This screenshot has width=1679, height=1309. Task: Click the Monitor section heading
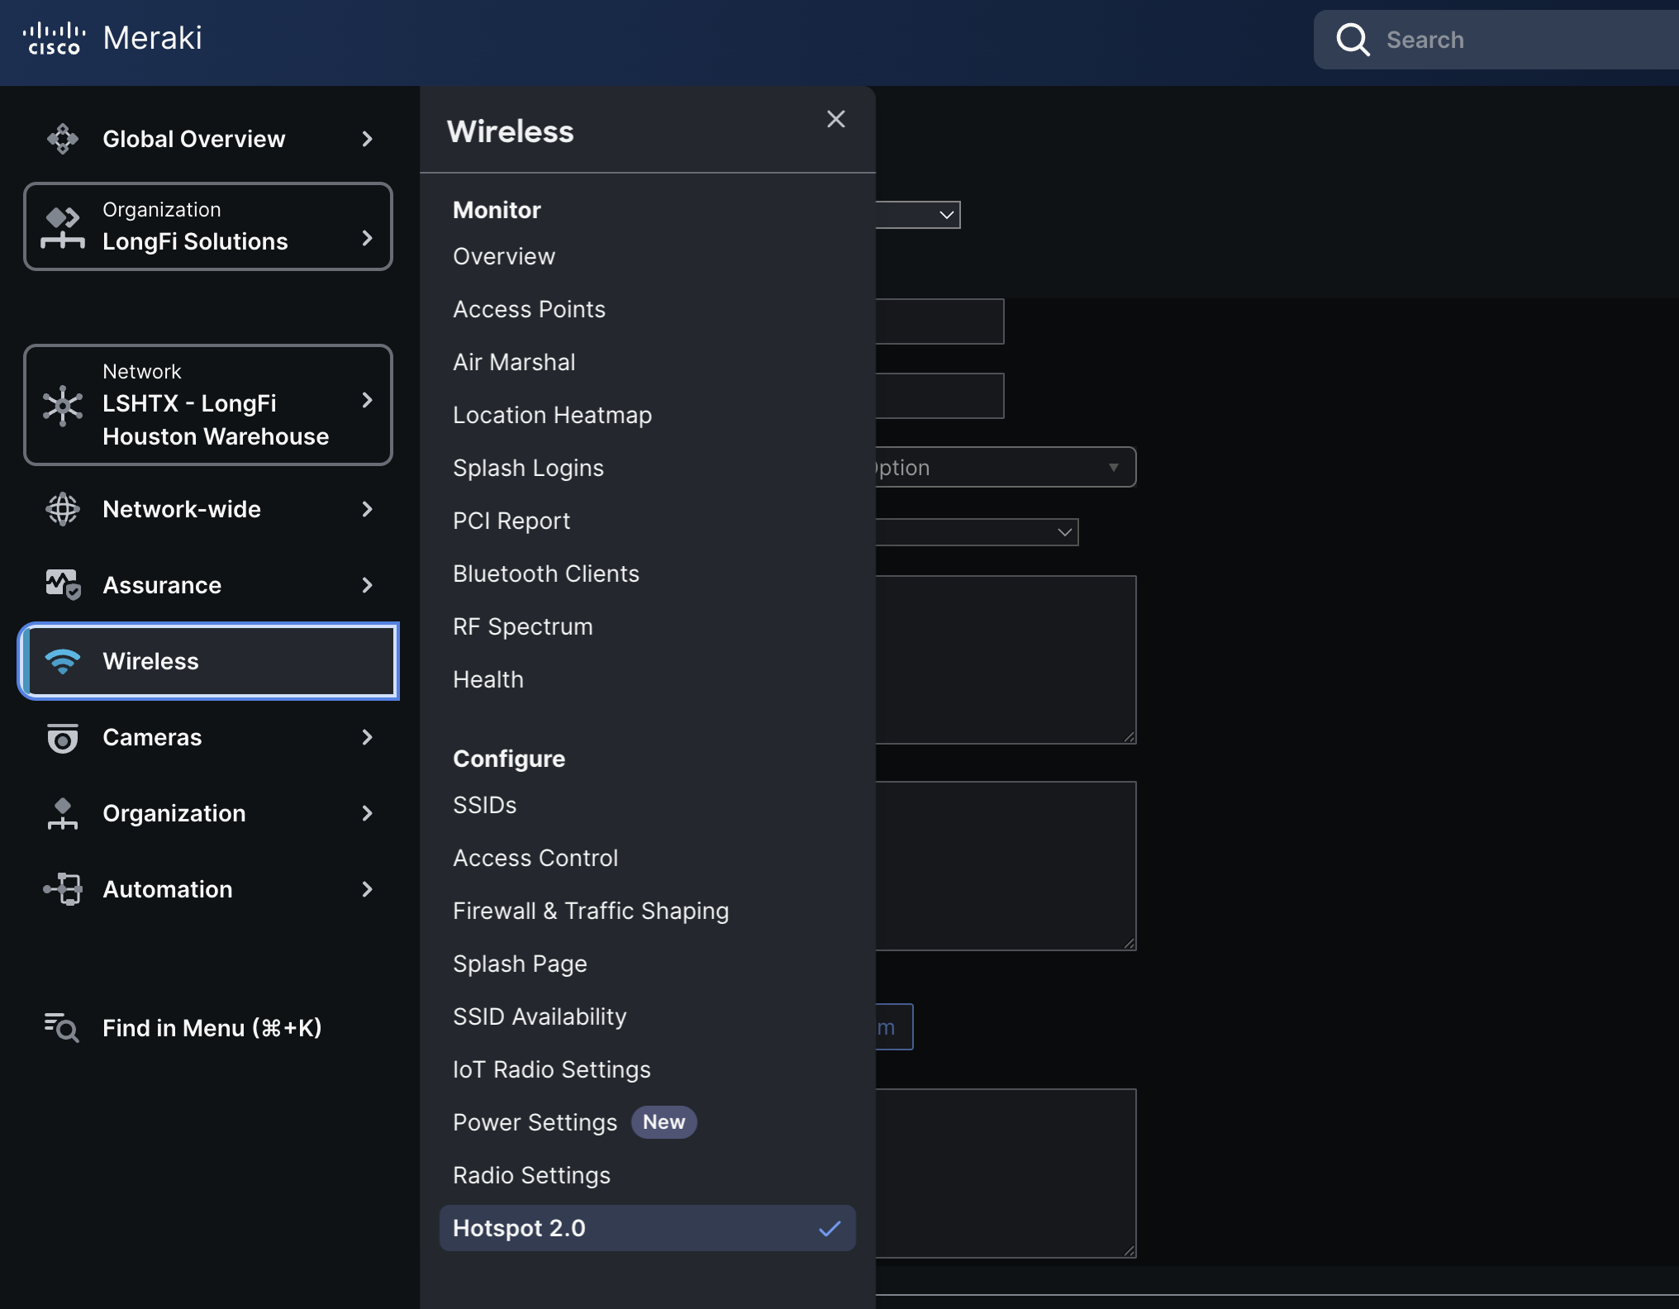(497, 210)
